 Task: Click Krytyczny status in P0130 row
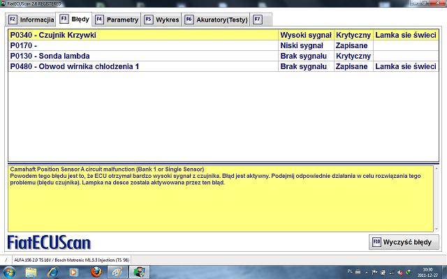[353, 56]
